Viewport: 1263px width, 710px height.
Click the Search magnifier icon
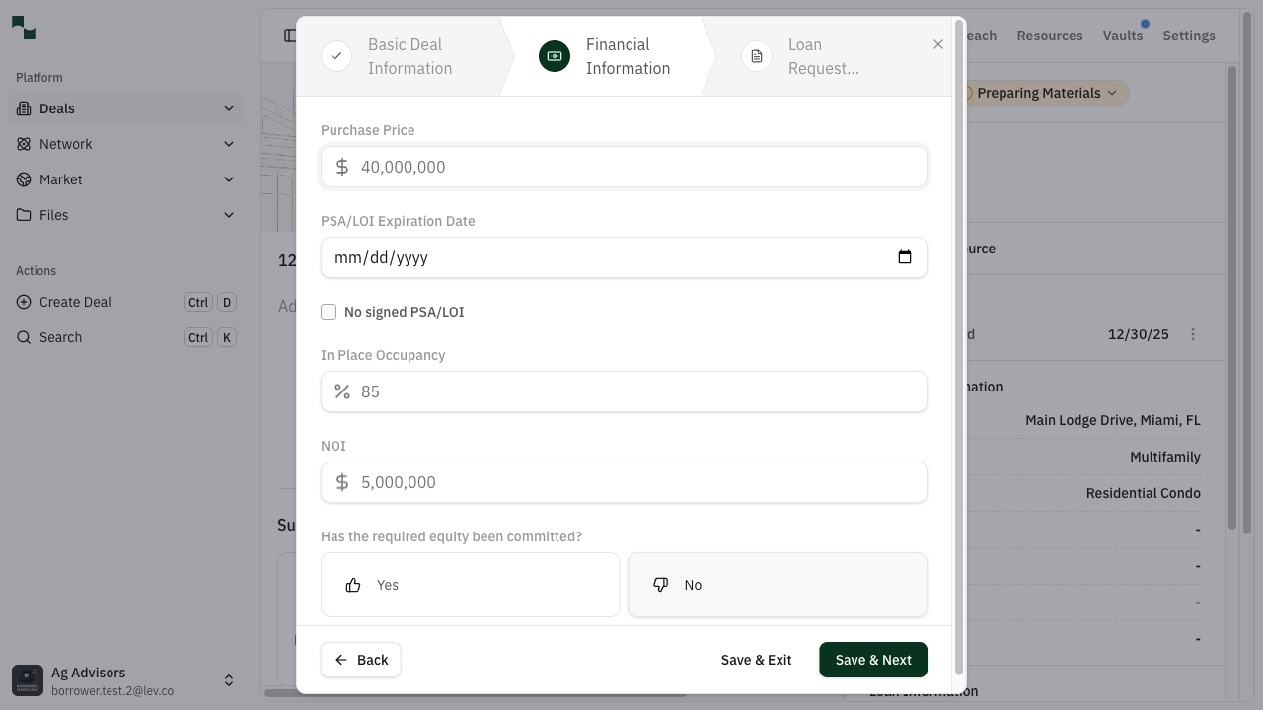click(x=24, y=337)
